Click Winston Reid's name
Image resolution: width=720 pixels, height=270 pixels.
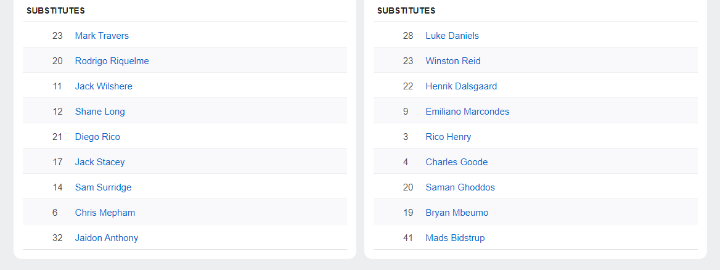pyautogui.click(x=453, y=61)
